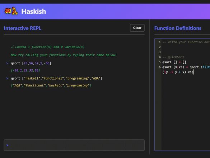
Task: Click the prompt arrow in REPL input box
Action: point(8,145)
